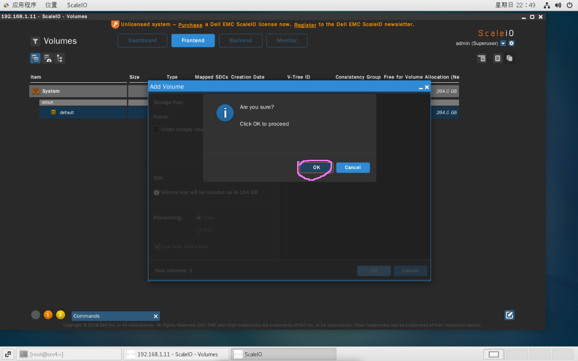This screenshot has height=361, width=578.
Task: Select the Thin provisioning radio button
Action: [199, 230]
